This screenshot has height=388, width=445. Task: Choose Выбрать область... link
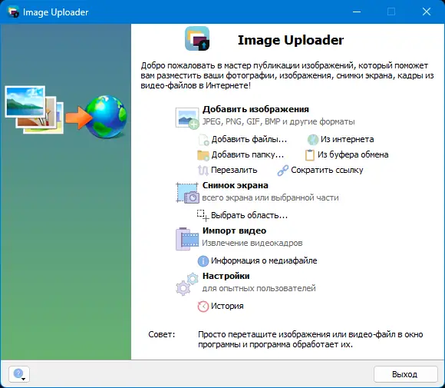tap(249, 216)
